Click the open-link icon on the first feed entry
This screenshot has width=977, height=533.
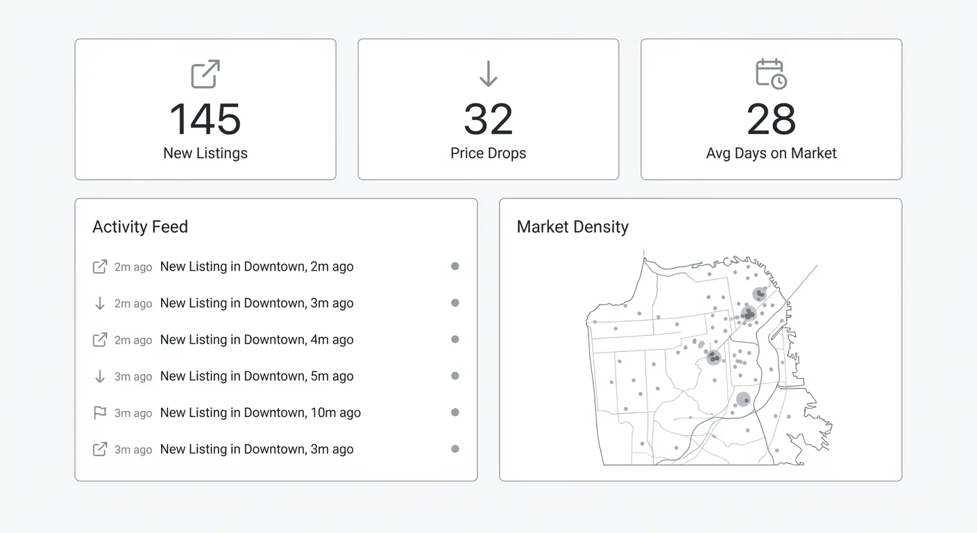(100, 266)
